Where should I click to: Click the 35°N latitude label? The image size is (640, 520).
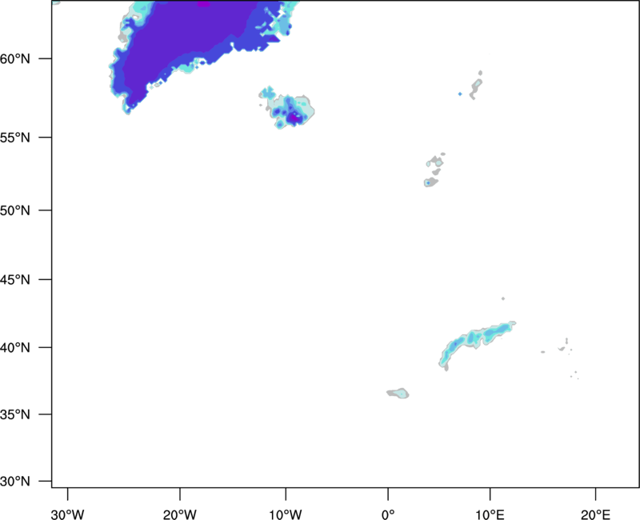click(15, 414)
